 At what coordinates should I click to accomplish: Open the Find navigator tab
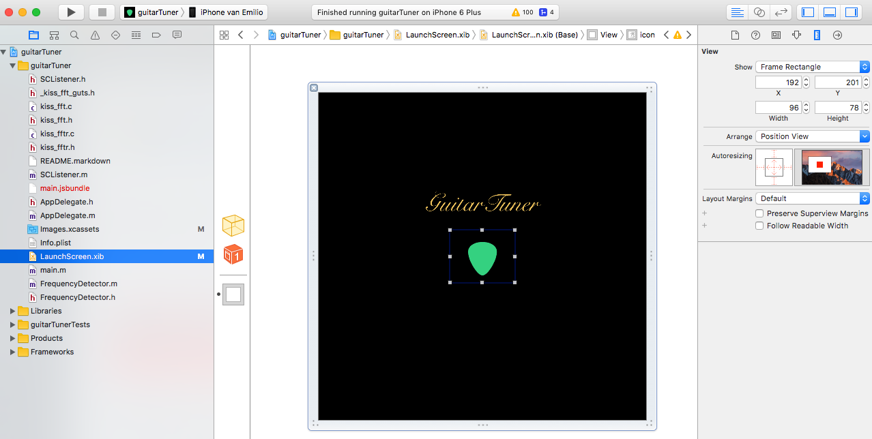[74, 35]
